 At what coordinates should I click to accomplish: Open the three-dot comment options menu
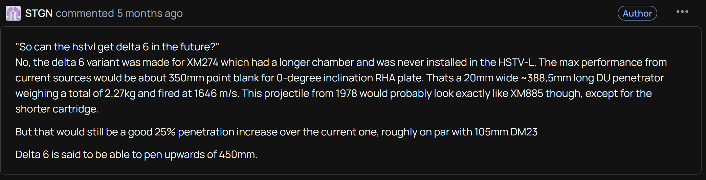(x=682, y=12)
